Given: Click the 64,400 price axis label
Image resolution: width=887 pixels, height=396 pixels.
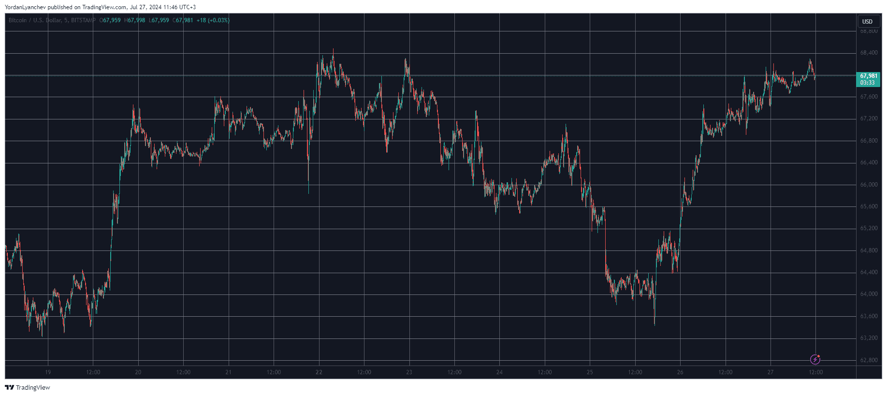Looking at the screenshot, I should [869, 272].
